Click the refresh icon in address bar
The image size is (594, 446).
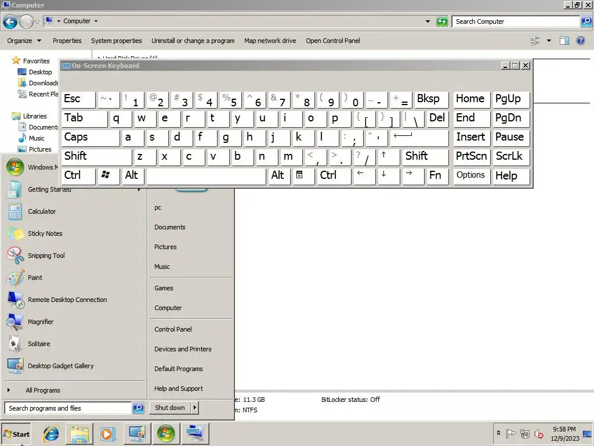(x=441, y=21)
